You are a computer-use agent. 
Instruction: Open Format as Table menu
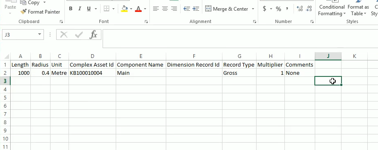(358, 10)
